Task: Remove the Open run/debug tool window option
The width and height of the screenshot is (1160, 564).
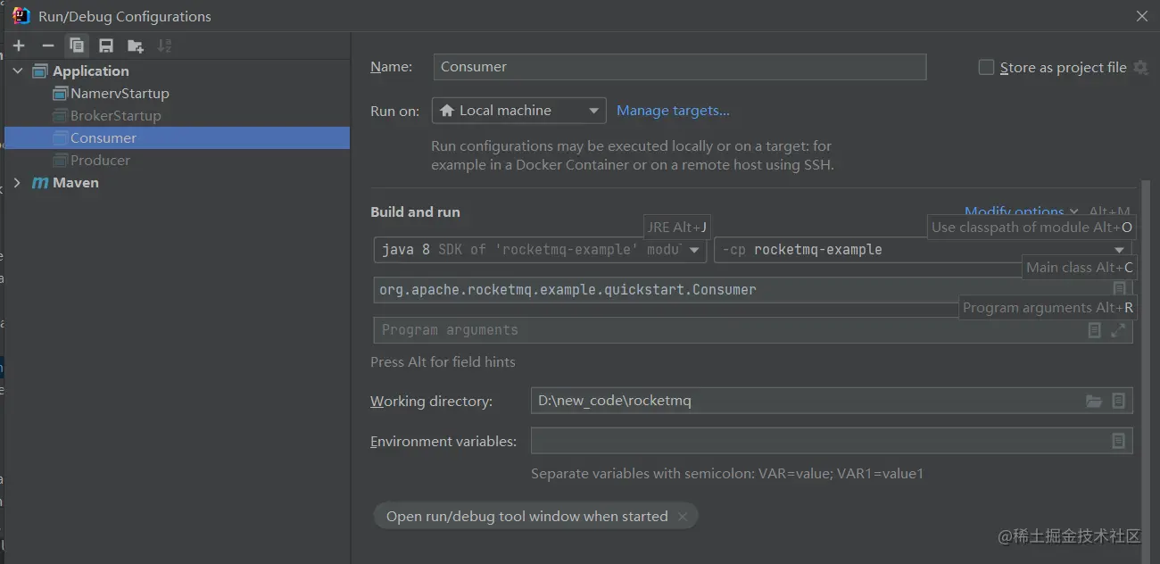Action: click(x=683, y=517)
